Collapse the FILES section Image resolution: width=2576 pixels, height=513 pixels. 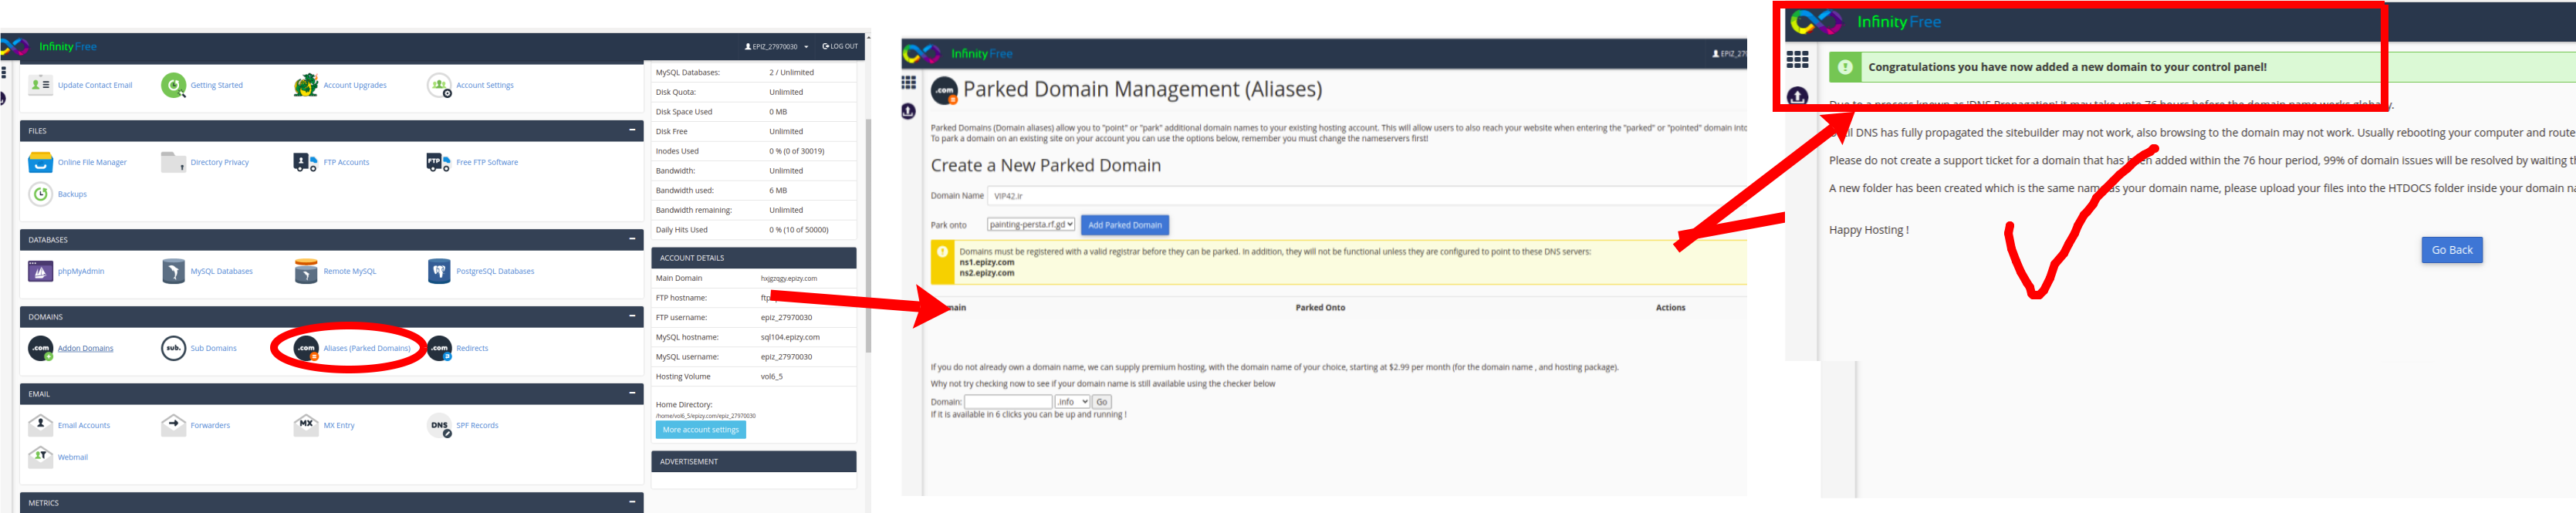click(632, 130)
